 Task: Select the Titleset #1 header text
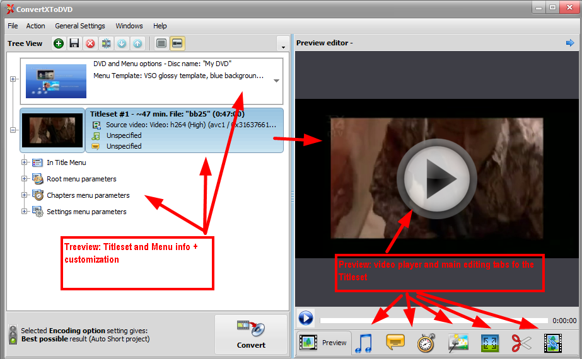[x=167, y=114]
